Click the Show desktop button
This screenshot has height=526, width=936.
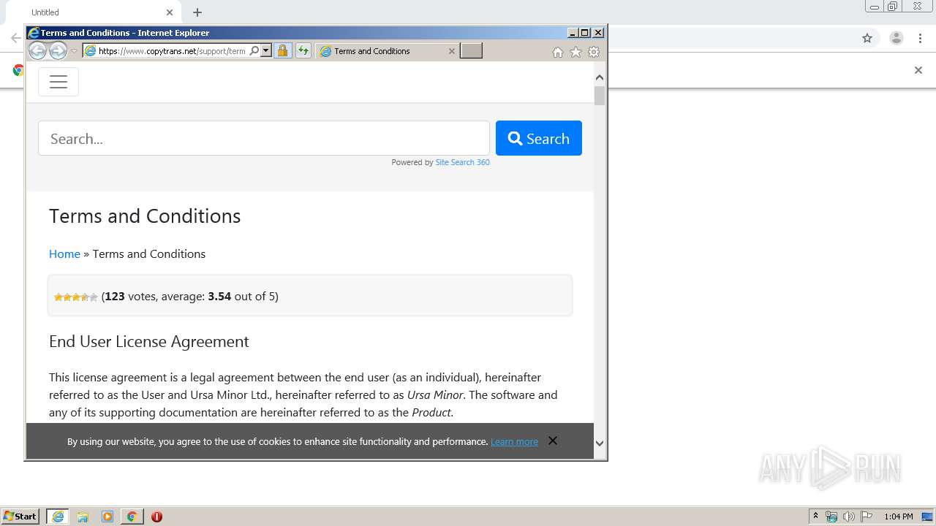tap(927, 517)
